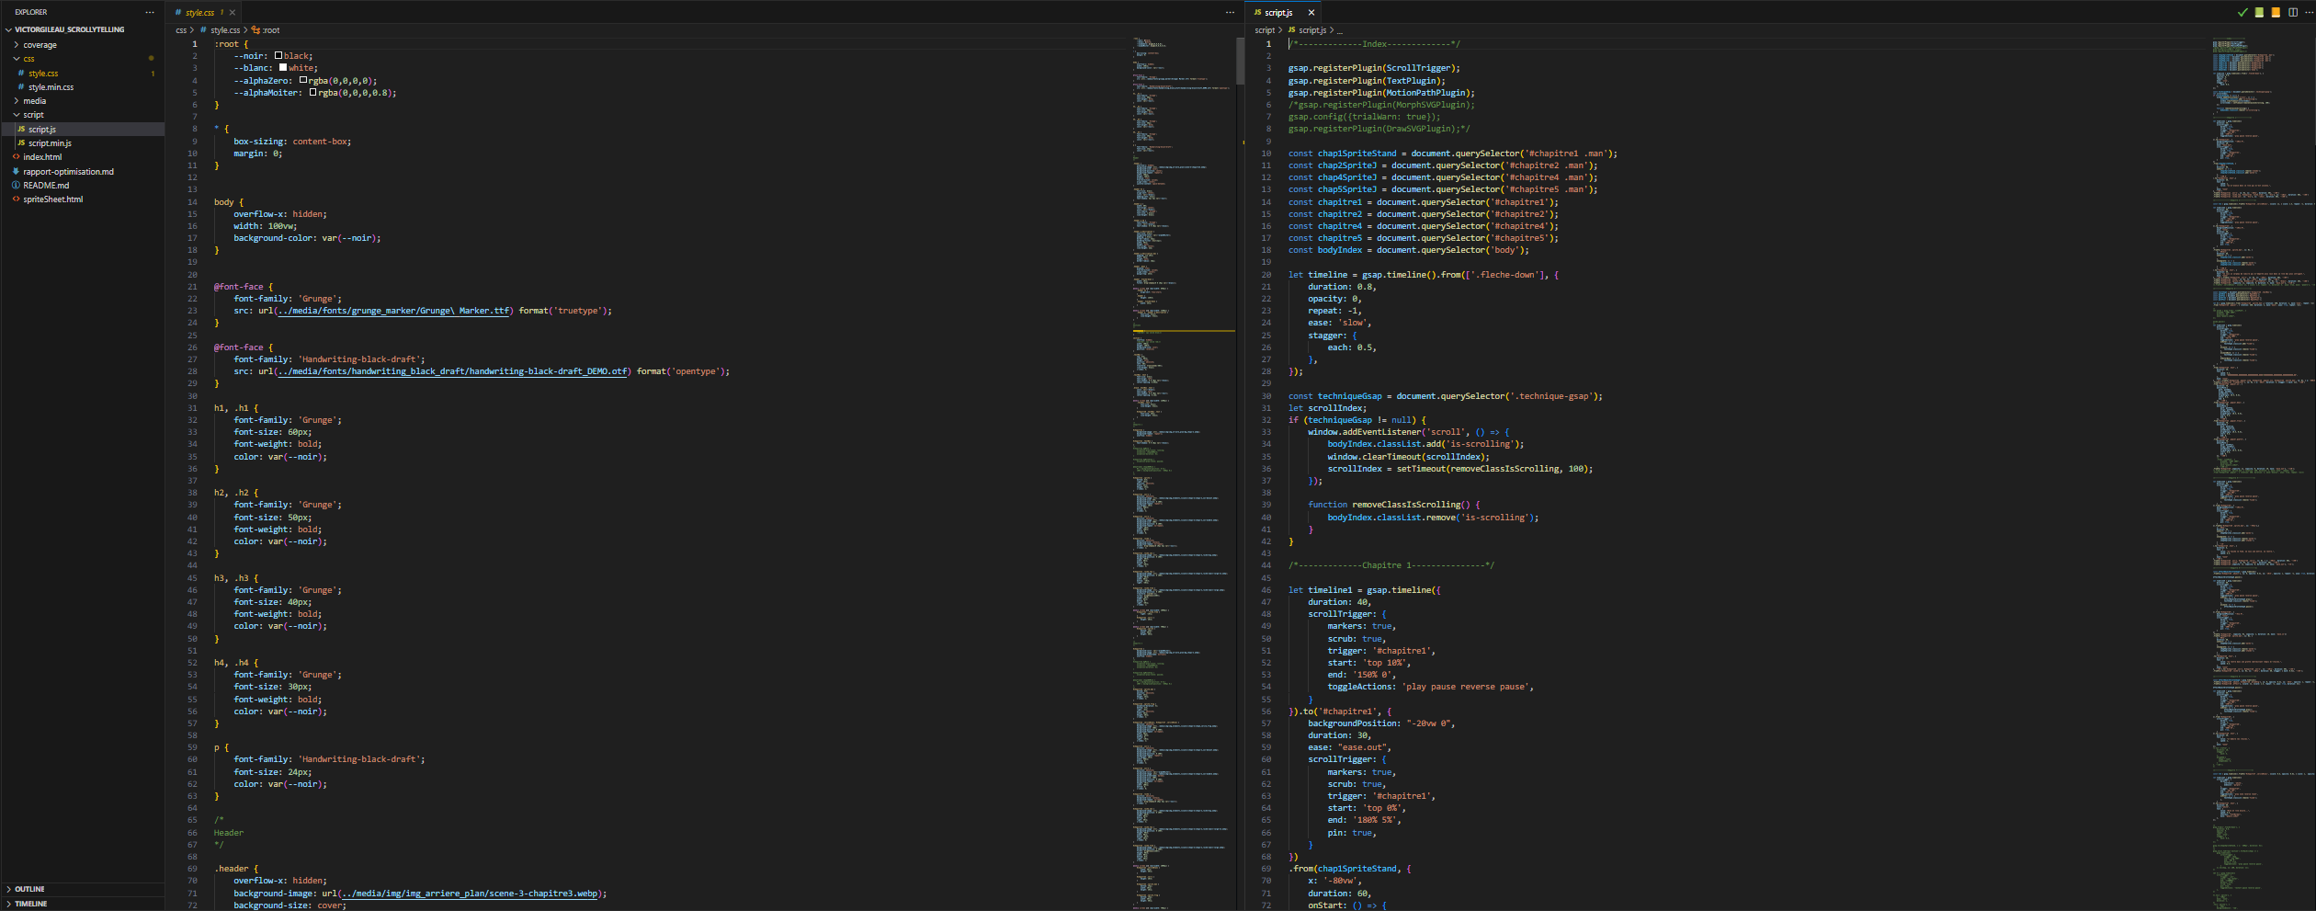
Task: Click the '/*---Chapitre 1---*/' comment line
Action: coord(1391,565)
